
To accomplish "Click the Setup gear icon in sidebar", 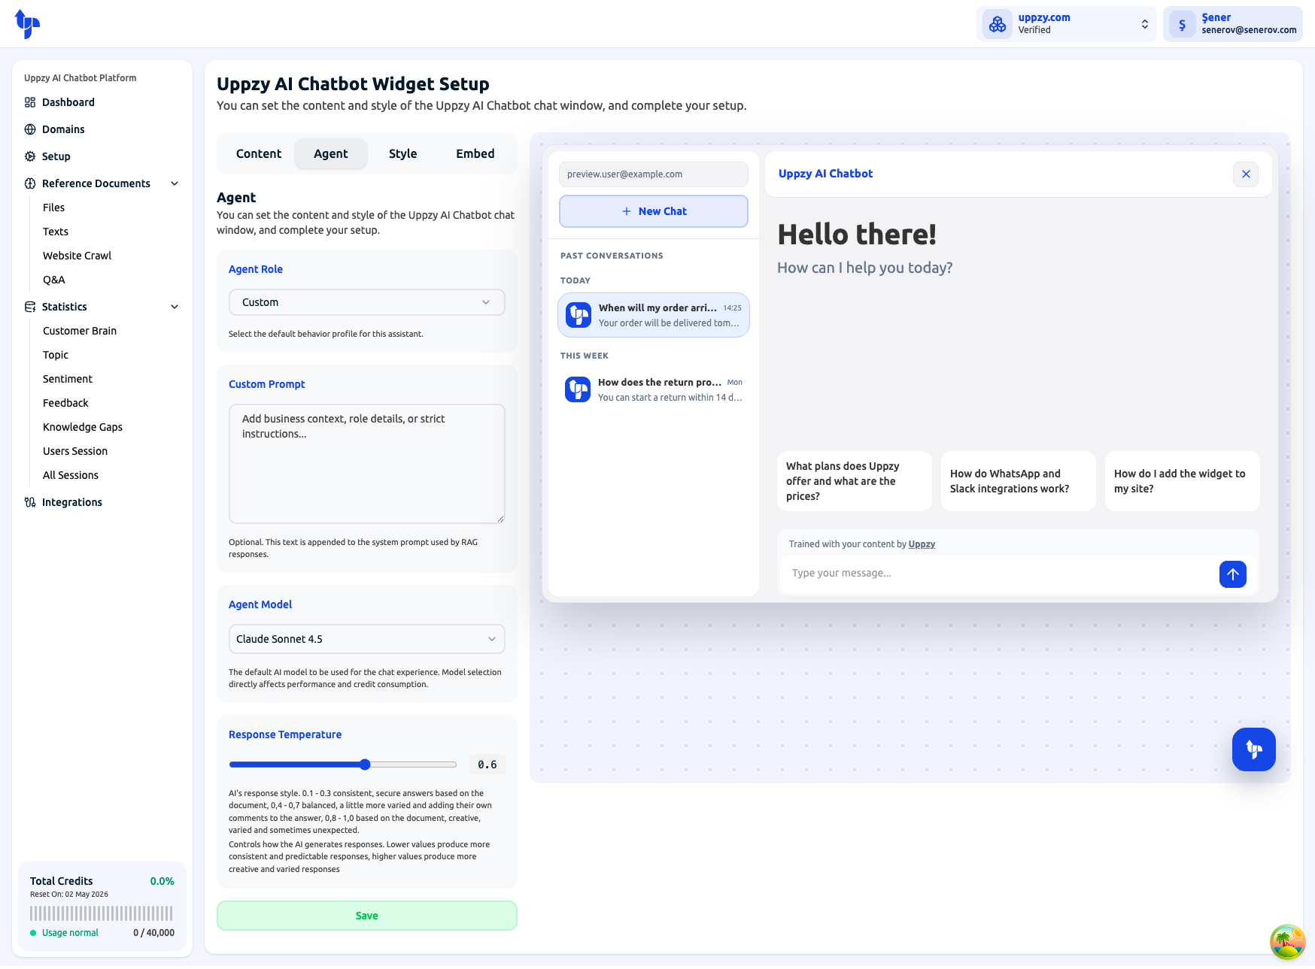I will coord(30,156).
